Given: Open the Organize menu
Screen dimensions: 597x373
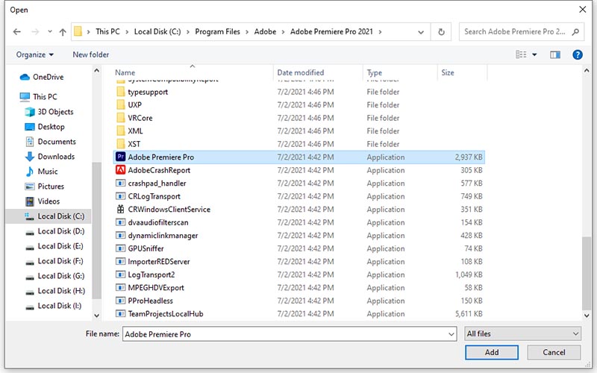Looking at the screenshot, I should click(x=34, y=54).
